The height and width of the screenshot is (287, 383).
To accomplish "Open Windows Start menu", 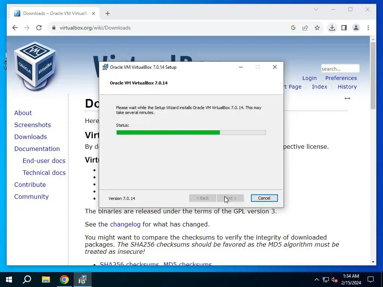I will 9,280.
